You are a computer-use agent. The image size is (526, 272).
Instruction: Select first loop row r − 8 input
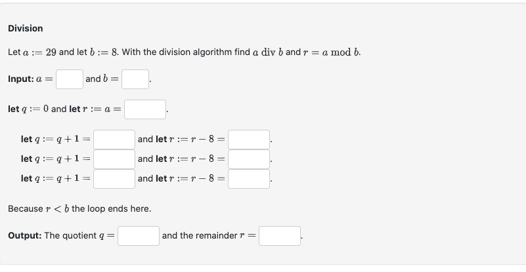tap(249, 140)
